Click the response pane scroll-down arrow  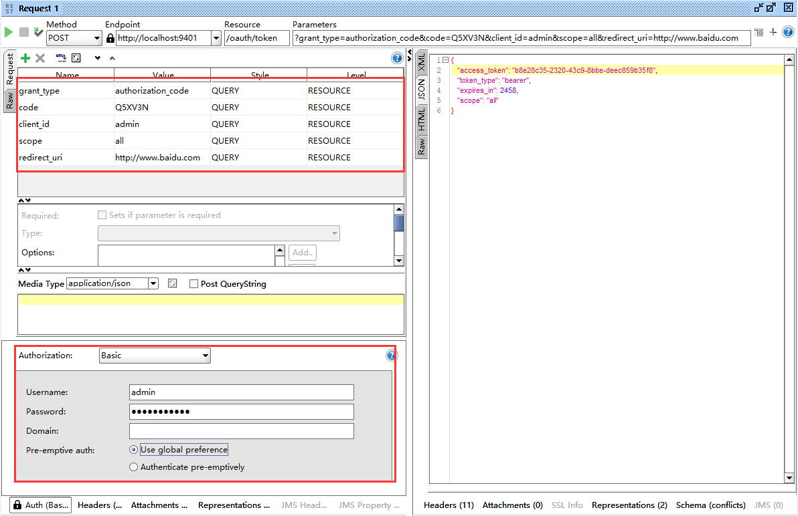(789, 478)
